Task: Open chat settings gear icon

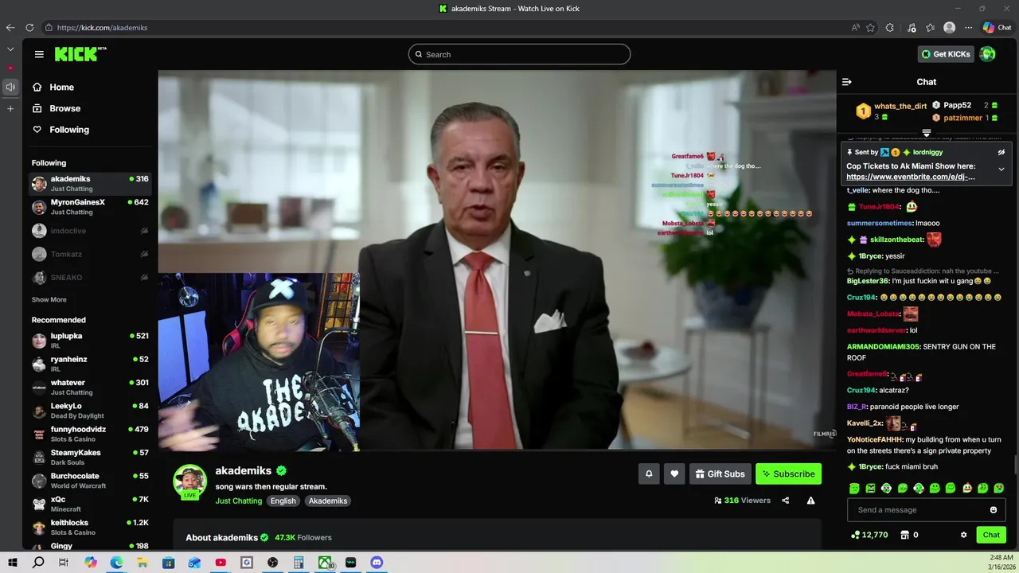Action: point(963,535)
